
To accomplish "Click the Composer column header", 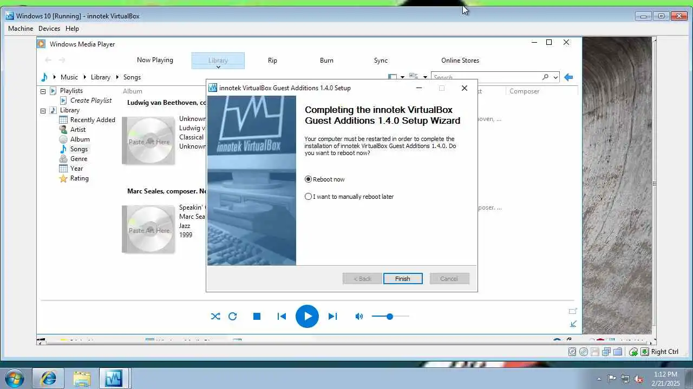I will (525, 91).
